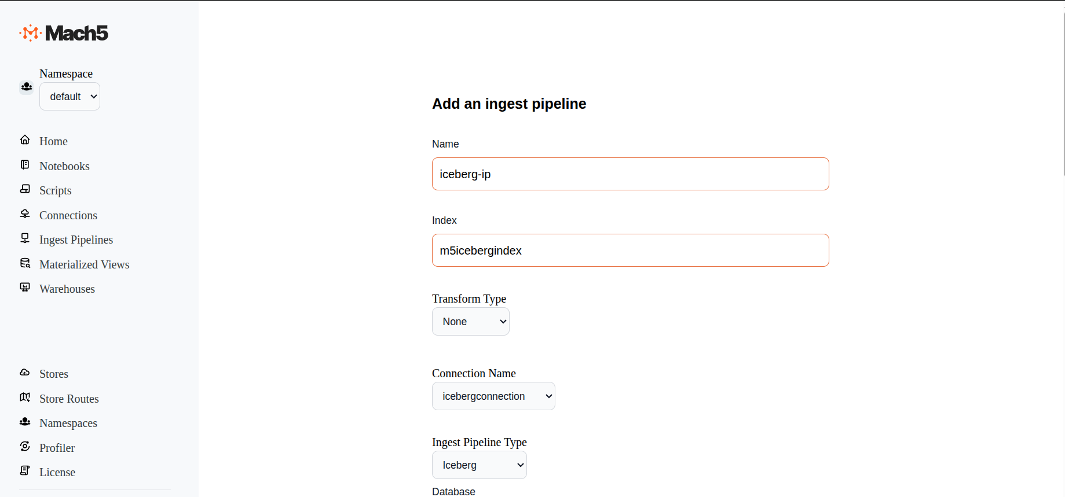This screenshot has height=497, width=1065.
Task: Click the Mach5 logo
Action: point(64,33)
